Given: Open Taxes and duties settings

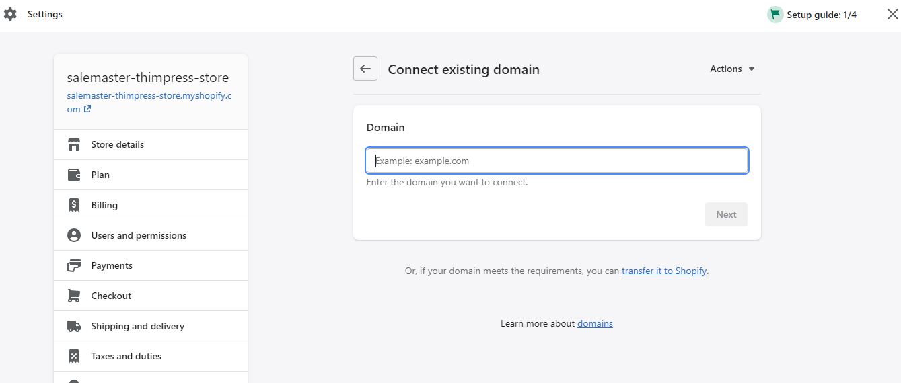Looking at the screenshot, I should (x=151, y=356).
